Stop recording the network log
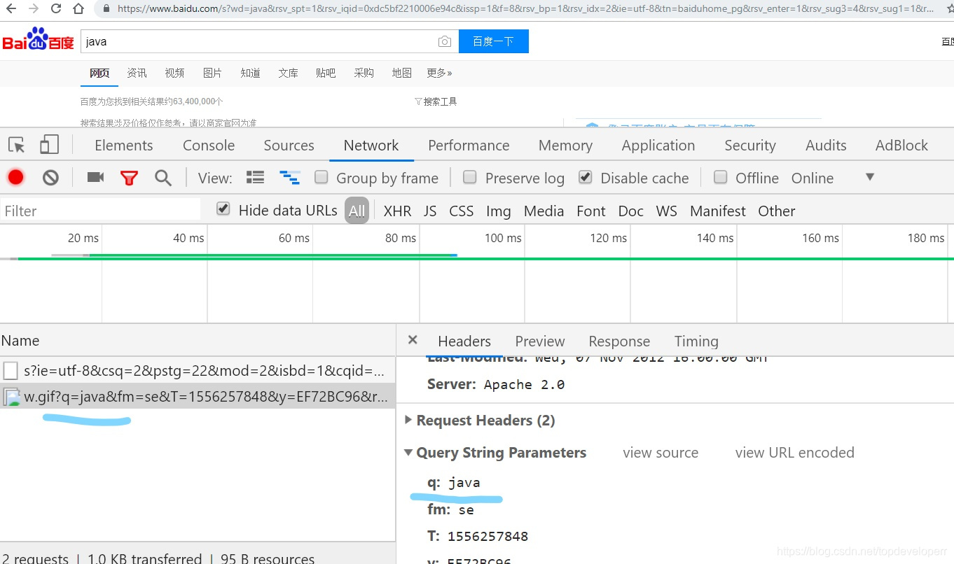This screenshot has height=564, width=954. click(x=15, y=178)
